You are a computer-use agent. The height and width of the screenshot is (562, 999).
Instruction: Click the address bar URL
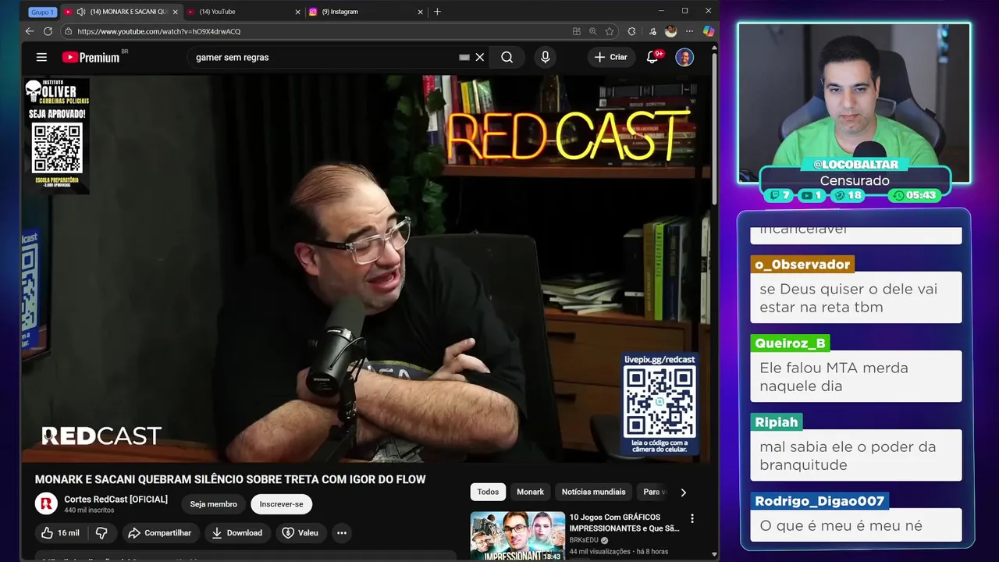point(159,31)
